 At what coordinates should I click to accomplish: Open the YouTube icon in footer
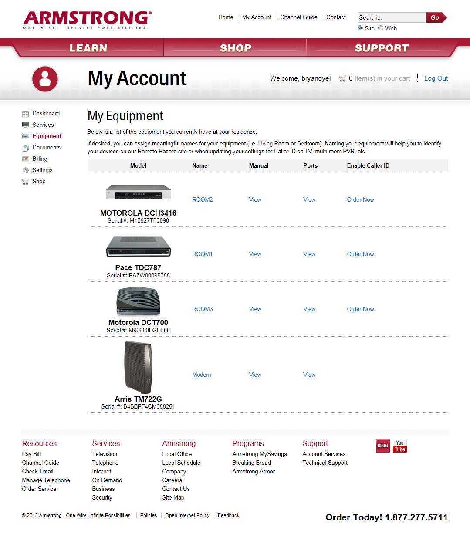pyautogui.click(x=400, y=446)
